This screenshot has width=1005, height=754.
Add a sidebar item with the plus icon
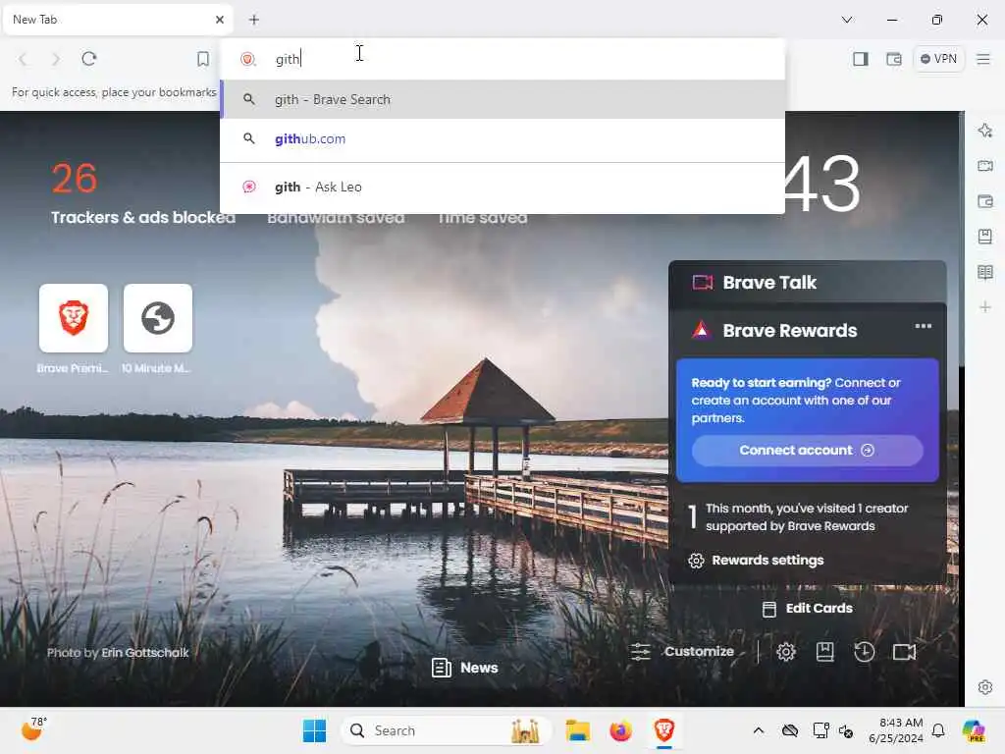click(x=985, y=307)
